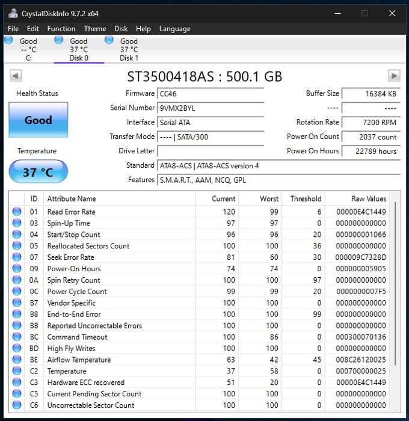Open the Function menu
This screenshot has width=409, height=421.
[x=61, y=29]
